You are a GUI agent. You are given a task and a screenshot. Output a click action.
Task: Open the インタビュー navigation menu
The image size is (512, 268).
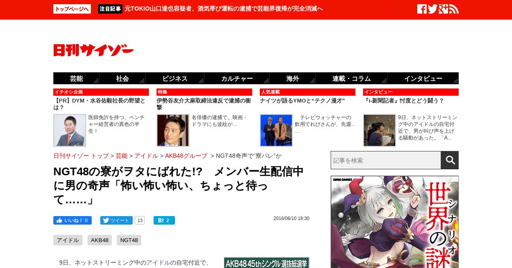click(x=423, y=78)
